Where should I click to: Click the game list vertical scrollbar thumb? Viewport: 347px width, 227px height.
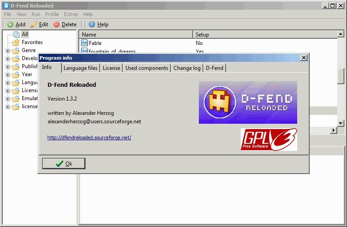point(341,76)
